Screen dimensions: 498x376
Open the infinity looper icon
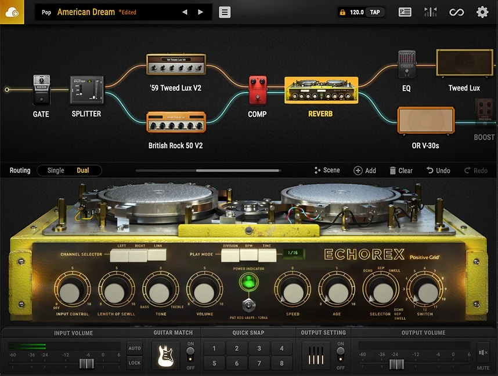[456, 12]
